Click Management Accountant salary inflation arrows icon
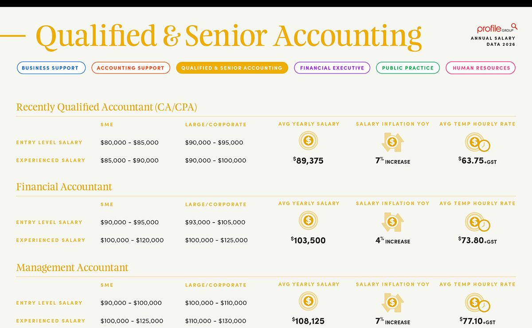The height and width of the screenshot is (328, 532). 392,303
